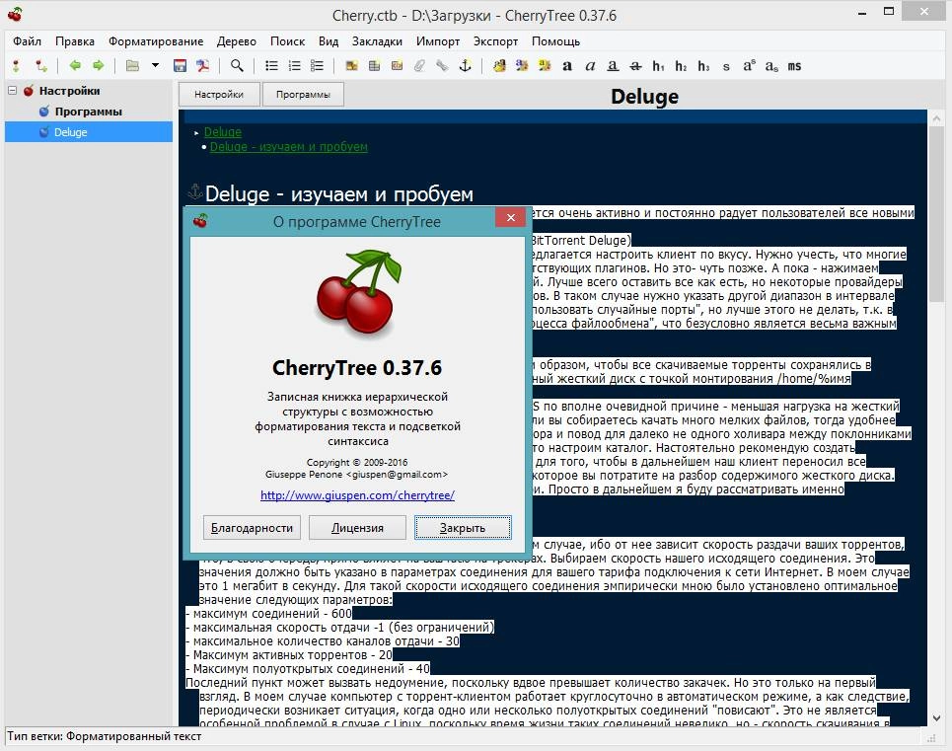
Task: Toggle monospace text formatting
Action: tap(795, 65)
